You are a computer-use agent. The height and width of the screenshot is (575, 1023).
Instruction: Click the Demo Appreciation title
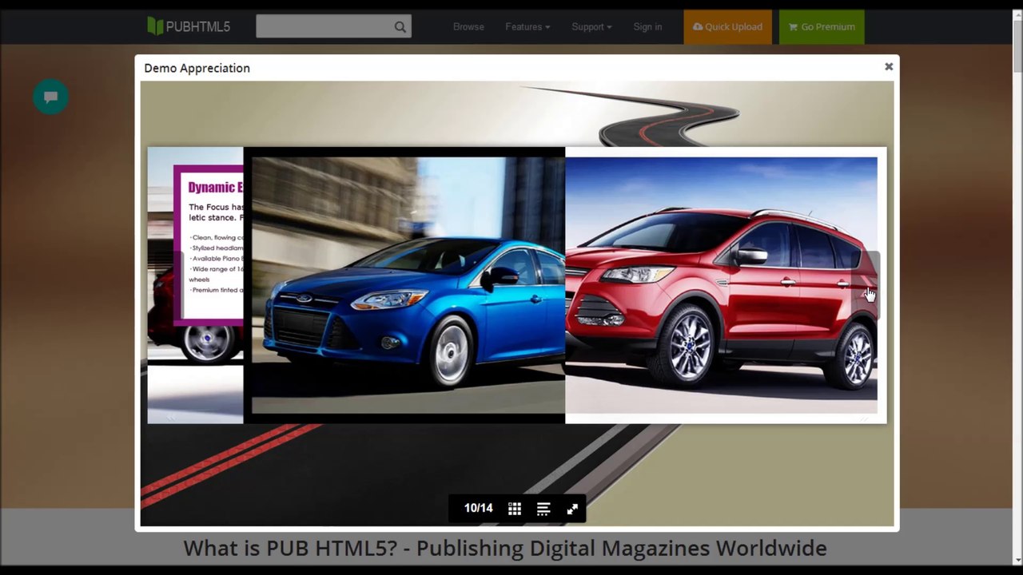(197, 68)
